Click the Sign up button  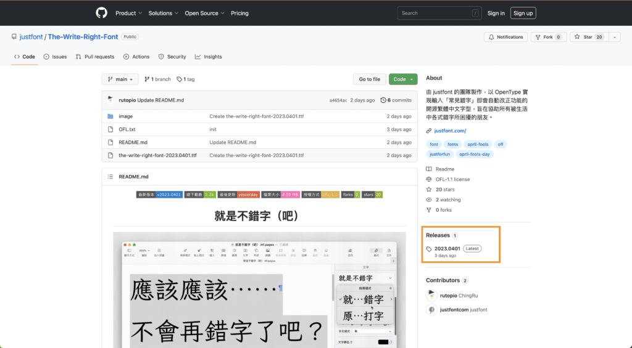(523, 14)
